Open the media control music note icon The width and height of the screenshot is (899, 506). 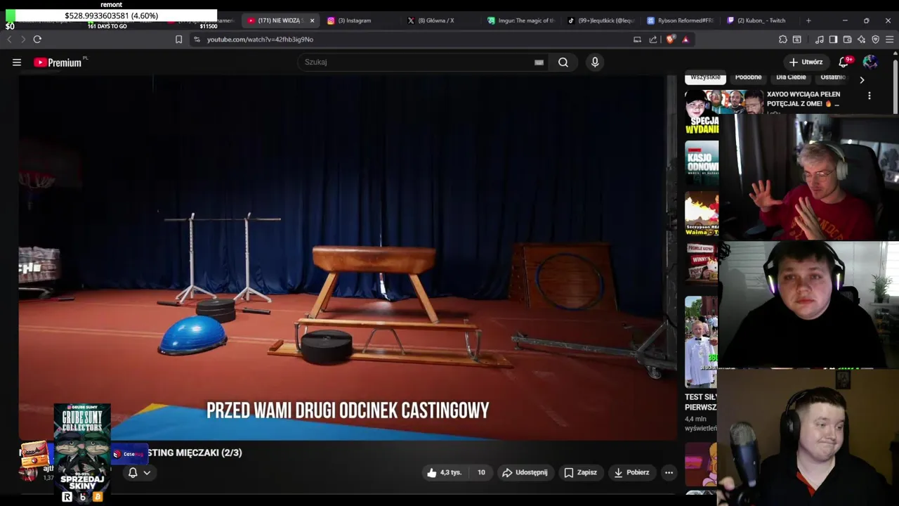tap(820, 39)
